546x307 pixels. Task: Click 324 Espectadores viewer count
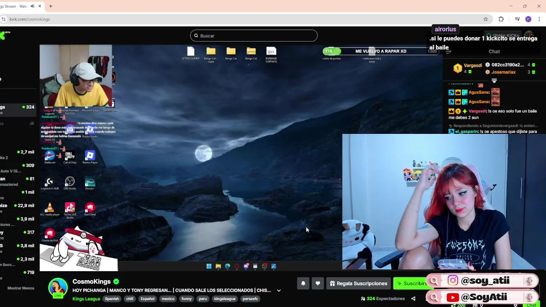pos(383,299)
